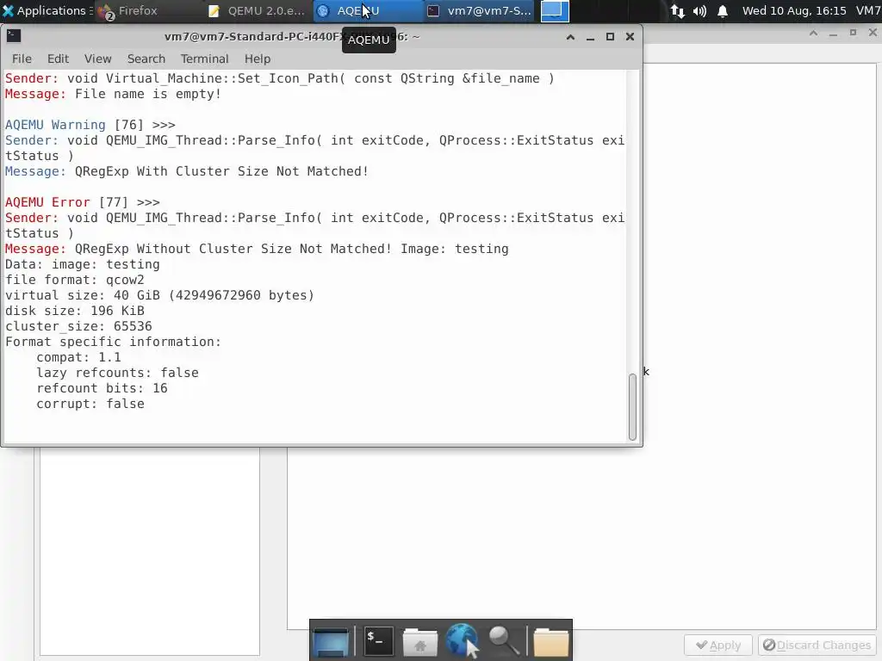Image resolution: width=882 pixels, height=661 pixels.
Task: Click the 'corrupt: false' line
Action: point(90,404)
